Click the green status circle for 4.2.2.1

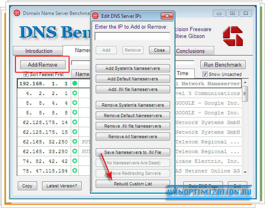pyautogui.click(x=75, y=93)
